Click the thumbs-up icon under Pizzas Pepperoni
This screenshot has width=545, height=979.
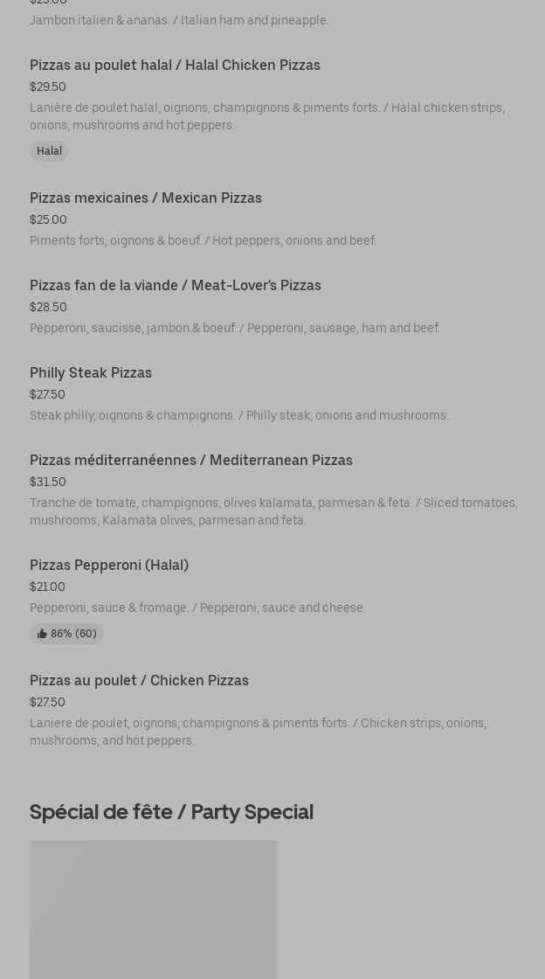point(42,635)
